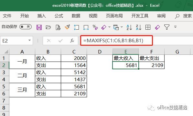This screenshot has width=193, height=116.
Task: Click the Name Box showing E2
Action: pos(16,41)
